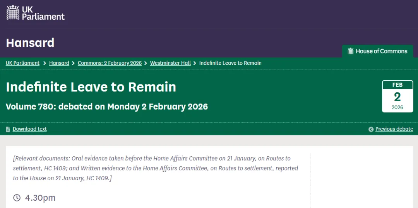Screen dimensions: 418x208
Task: Click the Indefinite Leave to Remain breadcrumb item
Action: [230, 63]
